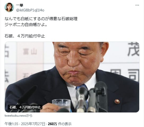Click the 2025年7月27日 post date
This screenshot has width=144, height=127.
coord(33,124)
